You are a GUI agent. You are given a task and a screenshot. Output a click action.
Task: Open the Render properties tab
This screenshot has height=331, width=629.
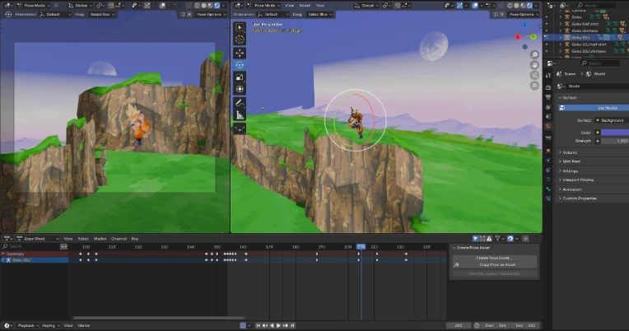(x=548, y=87)
